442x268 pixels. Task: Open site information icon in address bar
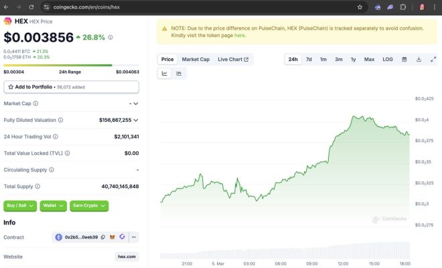(x=46, y=7)
